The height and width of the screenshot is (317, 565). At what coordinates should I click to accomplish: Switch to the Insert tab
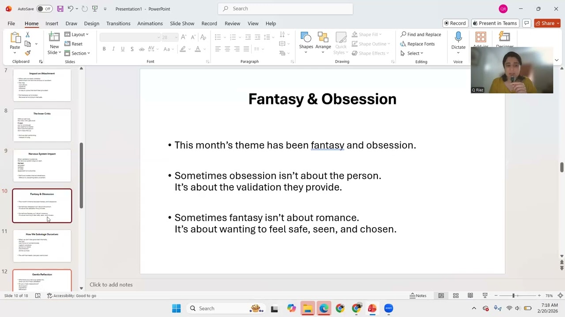52,23
